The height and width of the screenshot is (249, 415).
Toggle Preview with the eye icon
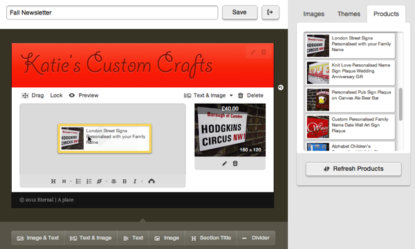[x=84, y=95]
